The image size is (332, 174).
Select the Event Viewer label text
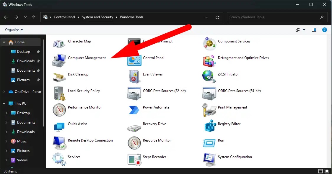153,74
